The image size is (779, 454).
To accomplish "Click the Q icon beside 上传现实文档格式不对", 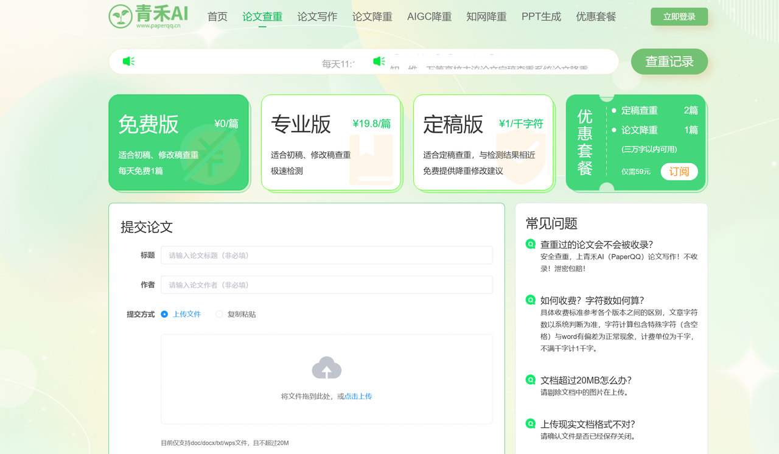I will (531, 424).
